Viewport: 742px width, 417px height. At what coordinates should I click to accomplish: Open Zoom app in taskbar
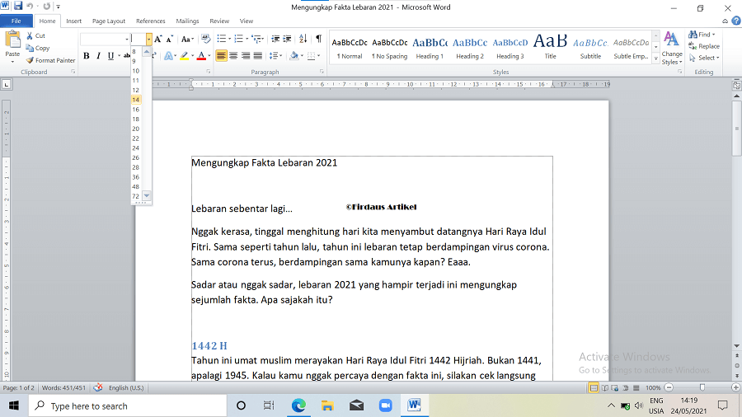tap(386, 405)
